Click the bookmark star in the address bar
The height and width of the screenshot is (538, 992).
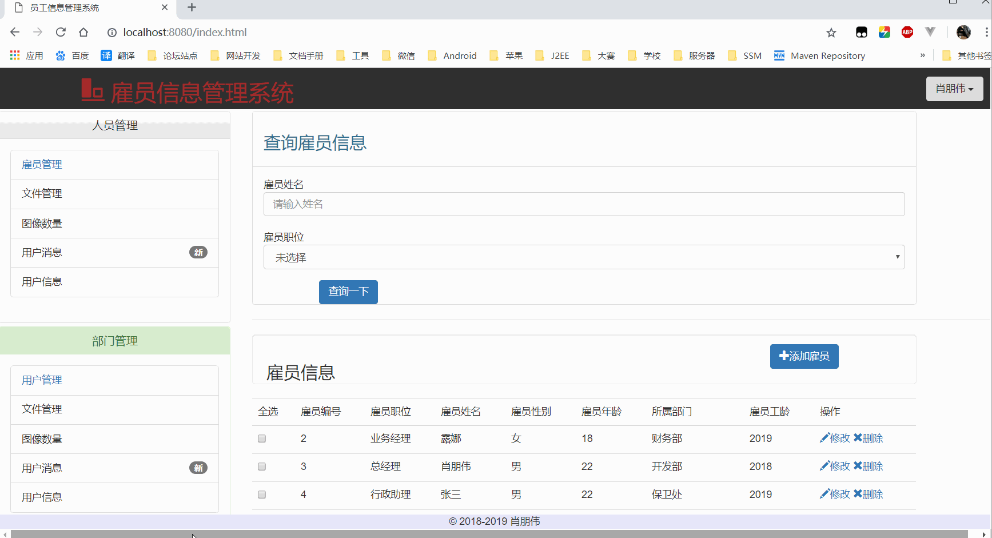(x=831, y=33)
